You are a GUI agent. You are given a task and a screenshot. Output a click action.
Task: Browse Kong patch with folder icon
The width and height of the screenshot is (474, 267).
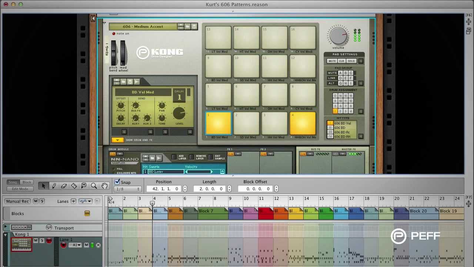coord(188,26)
